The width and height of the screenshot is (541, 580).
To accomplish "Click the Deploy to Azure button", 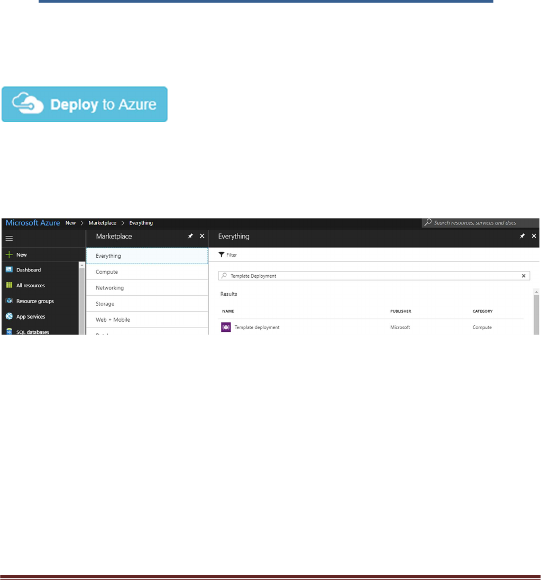I will pyautogui.click(x=85, y=104).
